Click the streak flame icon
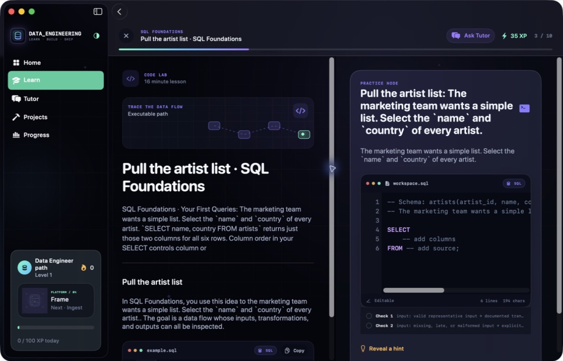 coord(83,268)
